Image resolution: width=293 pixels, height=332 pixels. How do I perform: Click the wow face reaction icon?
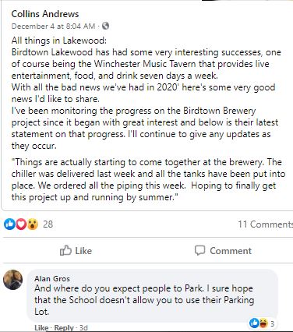point(32,224)
